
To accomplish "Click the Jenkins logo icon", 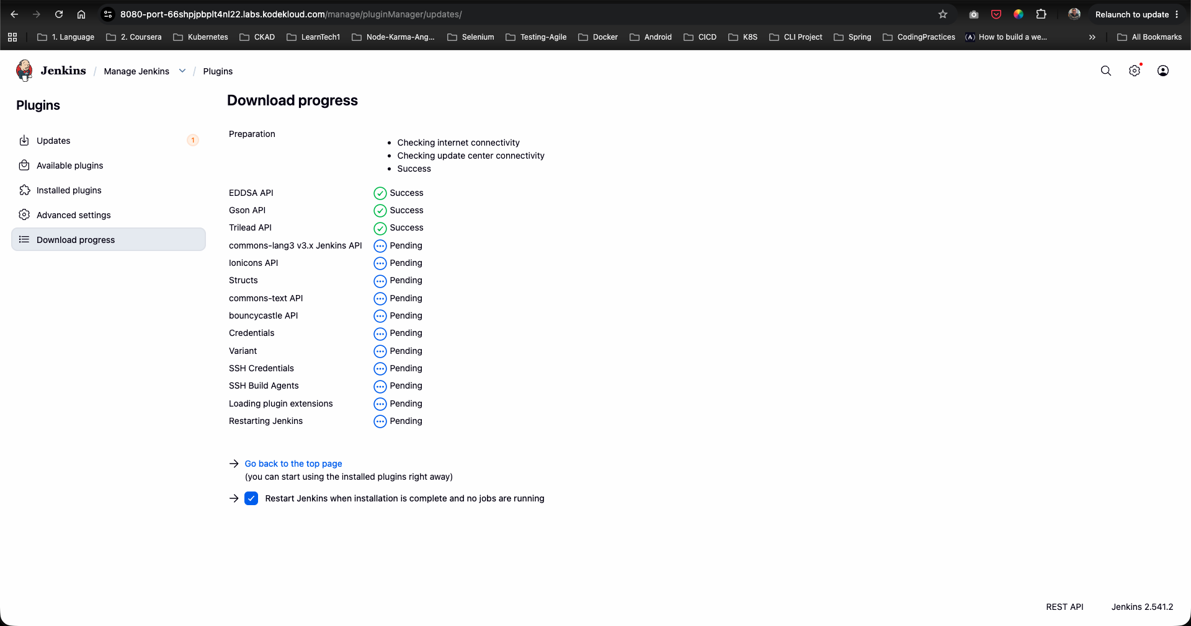I will [24, 71].
